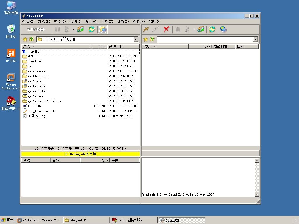Open the 开始 Start button
299x224 pixels.
click(7, 220)
